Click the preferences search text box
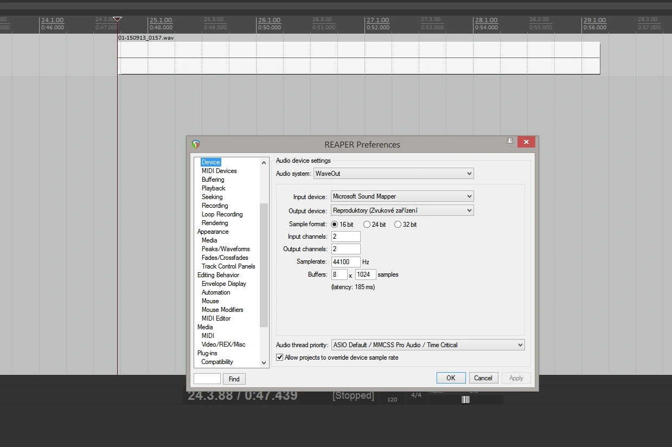This screenshot has width=672, height=447. (x=207, y=379)
